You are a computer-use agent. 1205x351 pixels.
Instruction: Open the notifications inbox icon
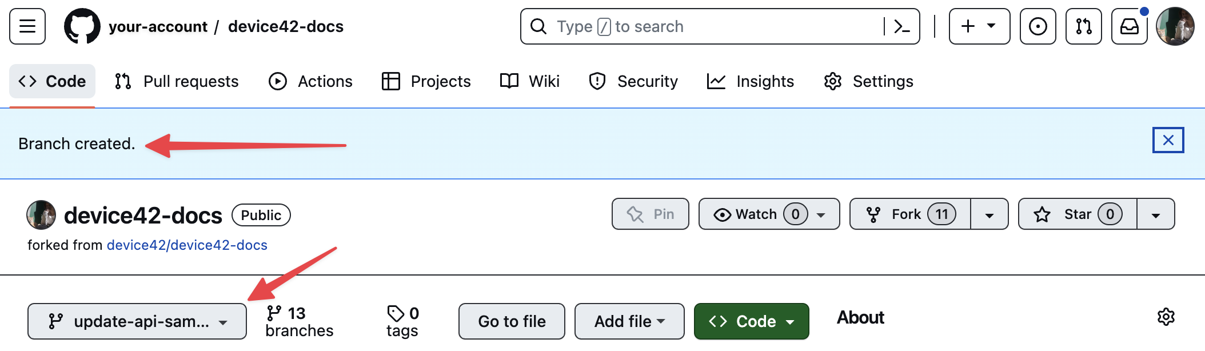(x=1129, y=26)
